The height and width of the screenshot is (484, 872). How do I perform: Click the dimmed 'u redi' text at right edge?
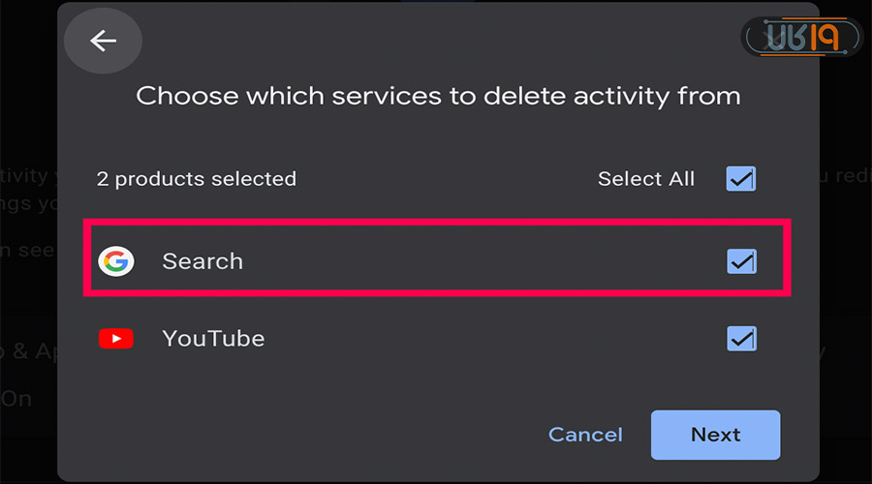coord(846,175)
